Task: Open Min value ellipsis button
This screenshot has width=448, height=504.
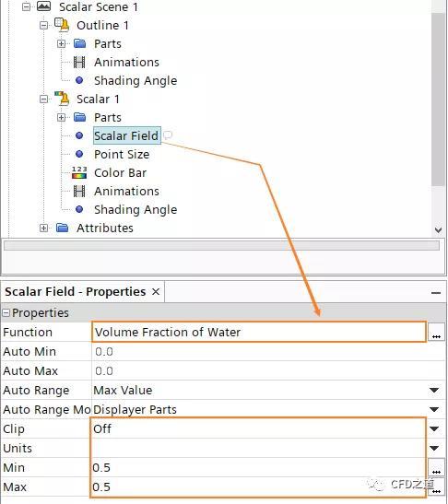Action: (436, 468)
